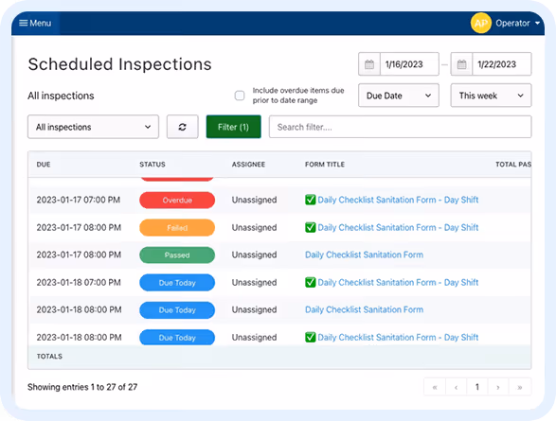Sort by FORM TITLE column header
Image resolution: width=556 pixels, height=421 pixels.
(x=325, y=165)
